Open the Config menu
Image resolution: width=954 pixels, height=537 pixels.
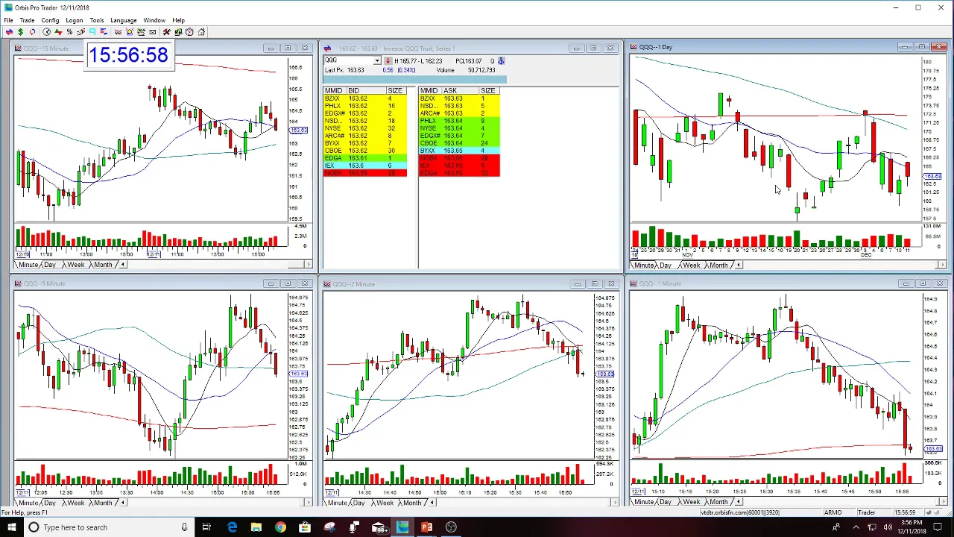[50, 20]
